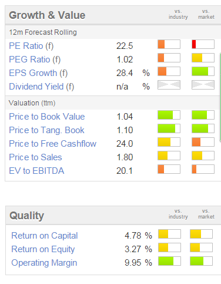Click Operating Margin vs. industry bar
The height and width of the screenshot is (284, 221).
pyautogui.click(x=169, y=261)
